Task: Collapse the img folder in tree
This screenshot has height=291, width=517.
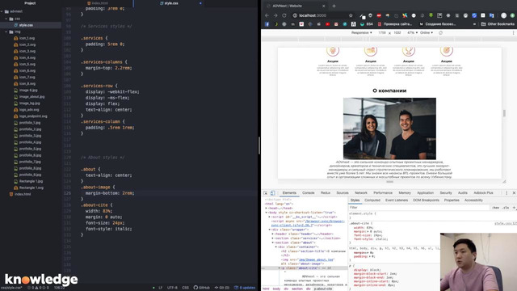Action: tap(6, 32)
